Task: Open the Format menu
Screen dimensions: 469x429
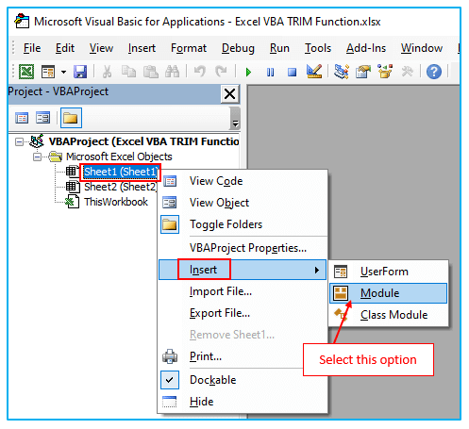Action: click(189, 48)
